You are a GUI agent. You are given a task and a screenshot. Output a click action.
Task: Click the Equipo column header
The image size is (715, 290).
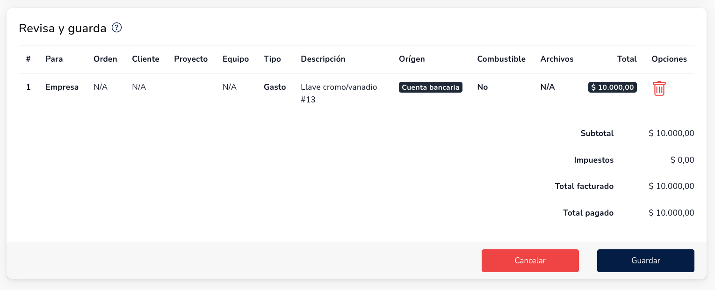click(236, 59)
